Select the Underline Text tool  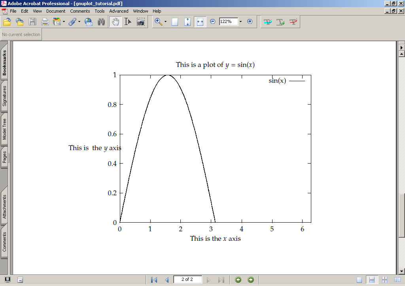point(280,22)
